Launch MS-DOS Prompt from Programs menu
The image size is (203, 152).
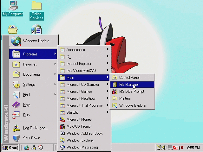point(83,126)
